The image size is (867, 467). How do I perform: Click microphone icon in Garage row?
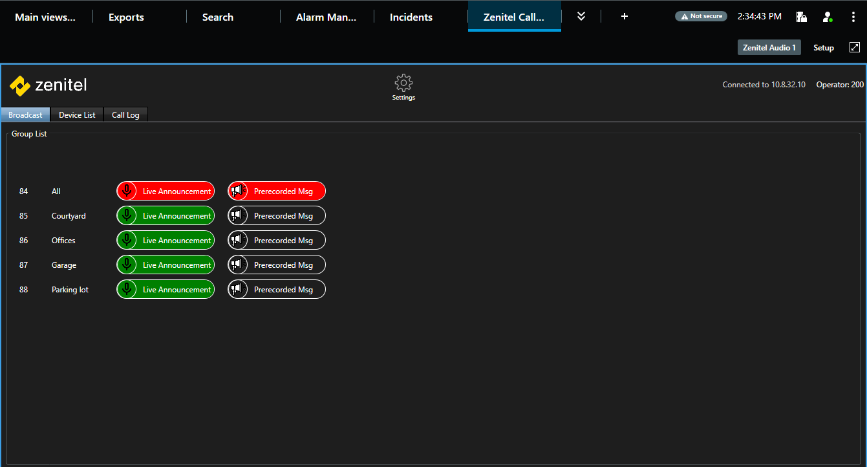pos(127,265)
